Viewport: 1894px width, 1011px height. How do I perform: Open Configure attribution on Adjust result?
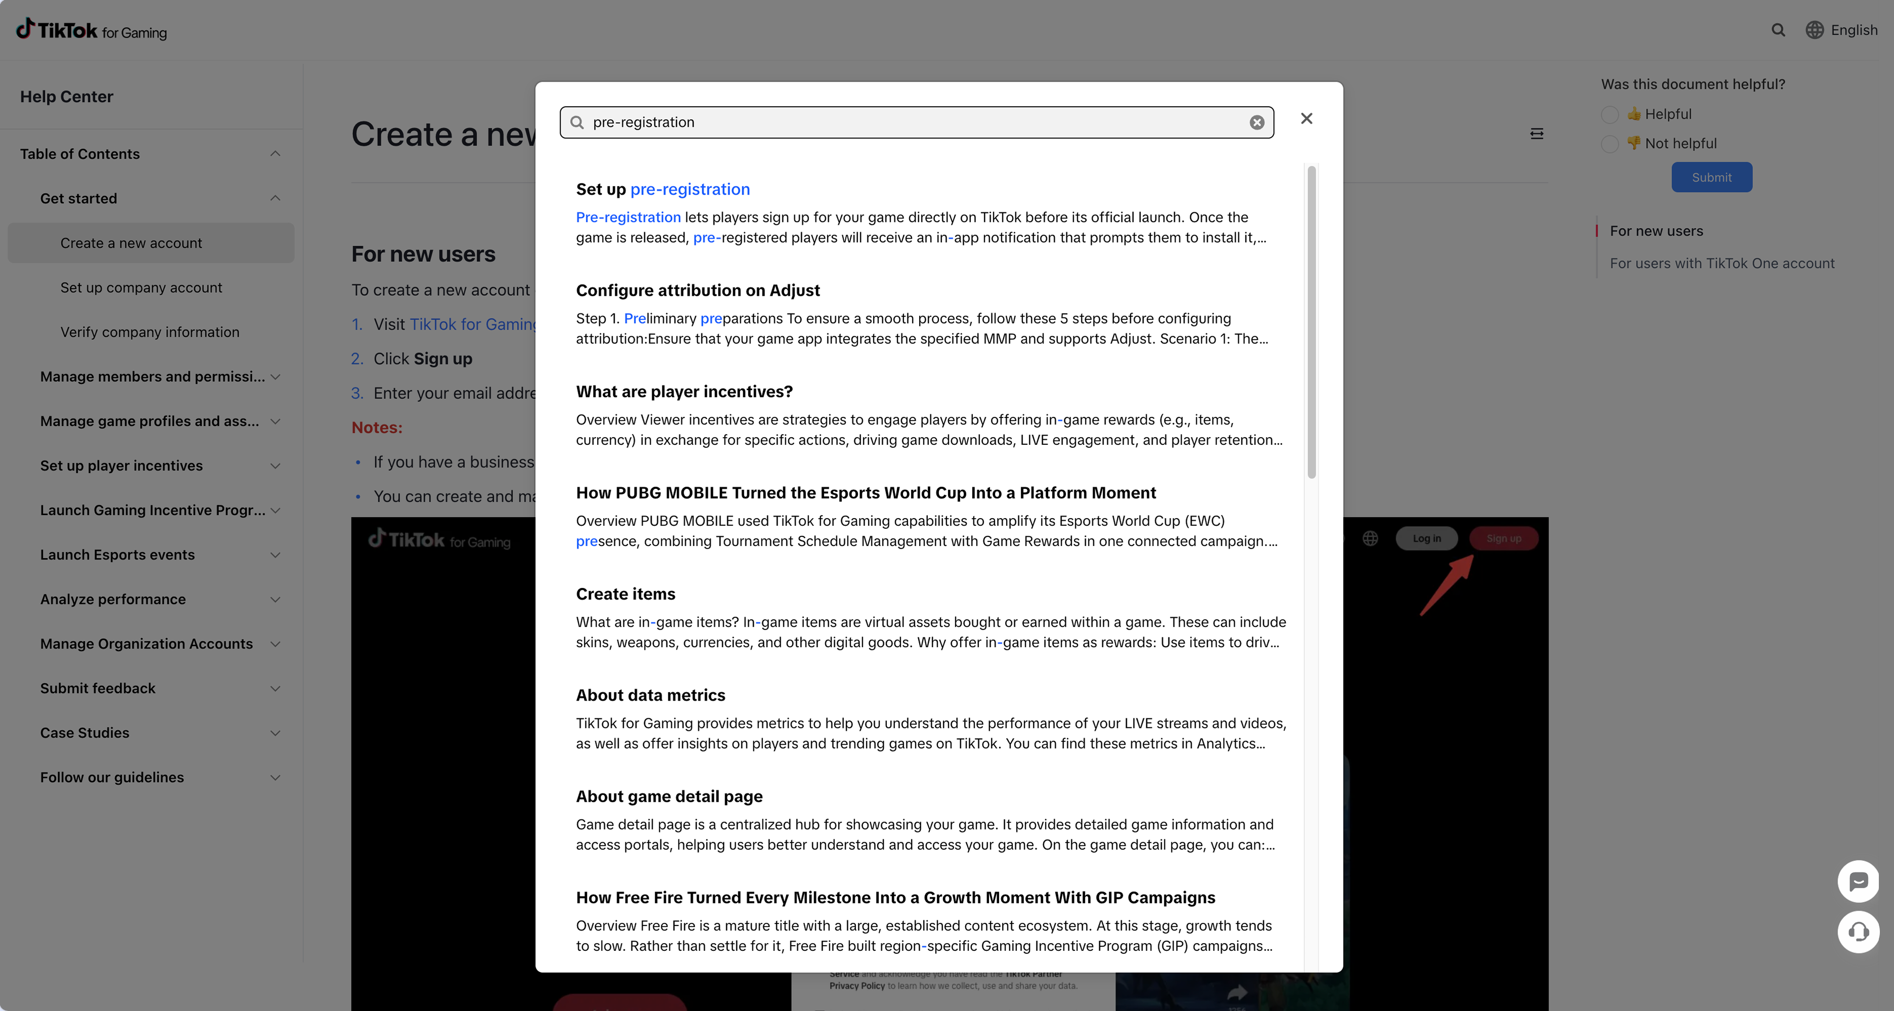tap(698, 291)
